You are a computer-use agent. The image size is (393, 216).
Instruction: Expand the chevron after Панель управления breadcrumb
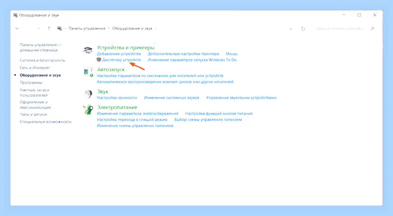coord(109,28)
